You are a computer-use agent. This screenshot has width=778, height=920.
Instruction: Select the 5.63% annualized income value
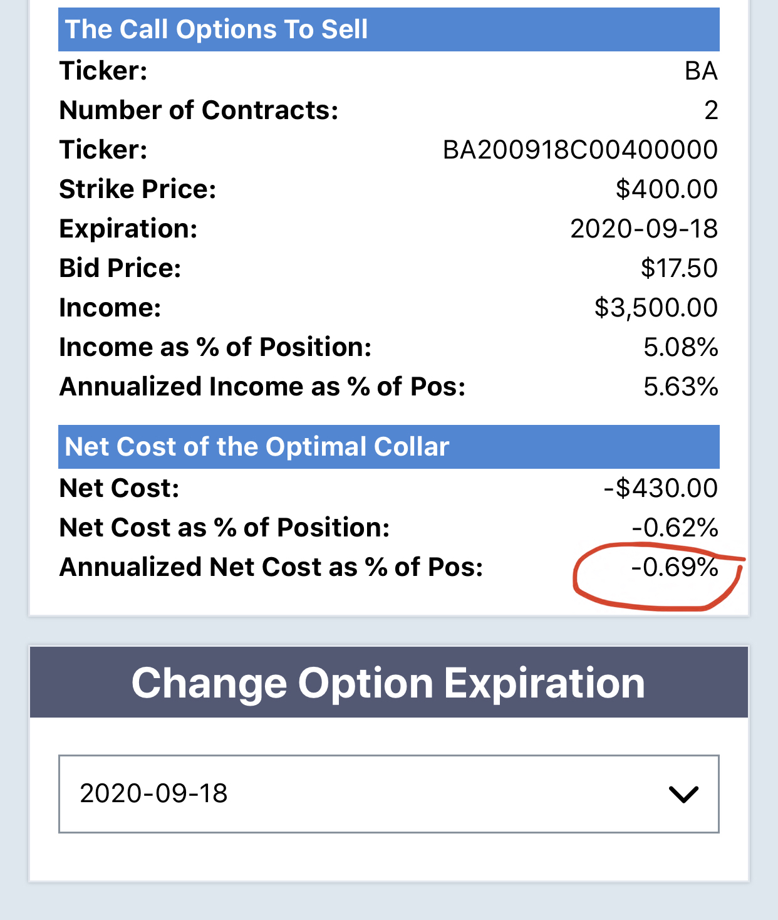coord(680,387)
